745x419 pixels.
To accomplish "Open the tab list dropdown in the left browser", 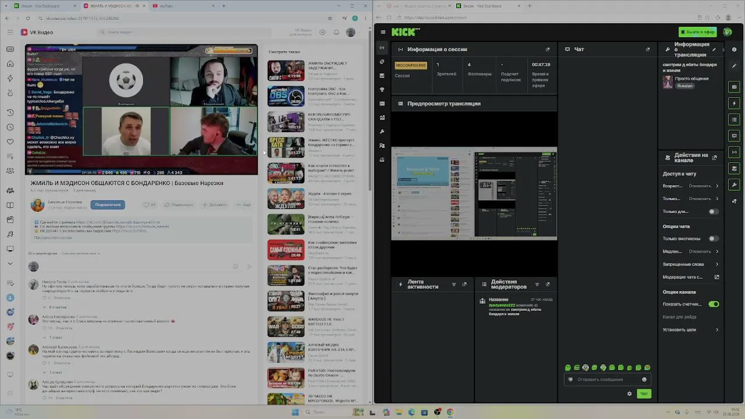I will click(7, 6).
